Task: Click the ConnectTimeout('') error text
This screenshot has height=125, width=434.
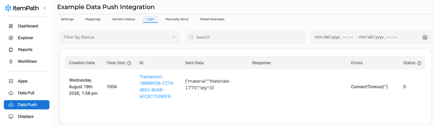Action: 369,87
